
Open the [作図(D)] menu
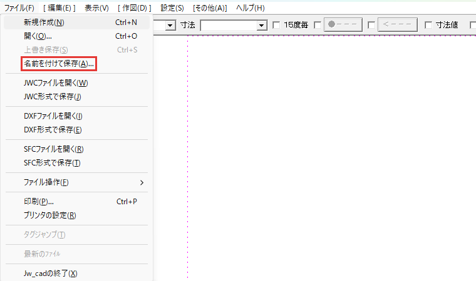pyautogui.click(x=135, y=8)
